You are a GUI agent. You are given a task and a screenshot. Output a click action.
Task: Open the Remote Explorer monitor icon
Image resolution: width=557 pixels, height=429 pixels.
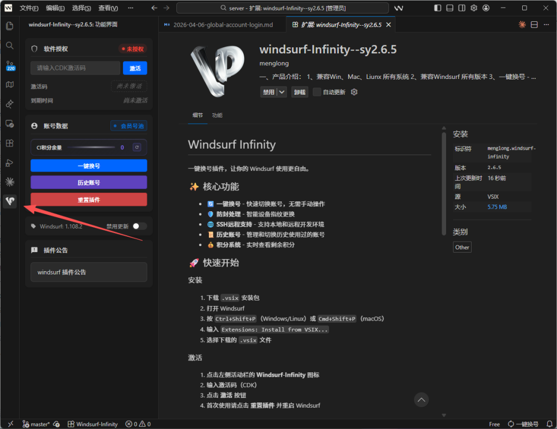click(10, 124)
